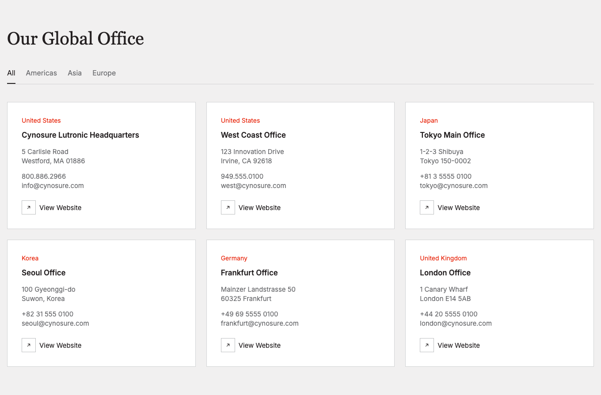Image resolution: width=601 pixels, height=395 pixels.
Task: Click the Tokyo 150-0002 line
Action: (x=445, y=161)
